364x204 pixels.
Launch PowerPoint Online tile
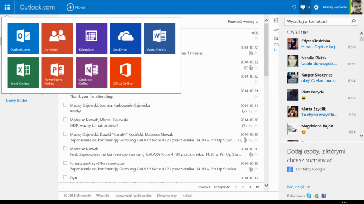[x=57, y=73]
